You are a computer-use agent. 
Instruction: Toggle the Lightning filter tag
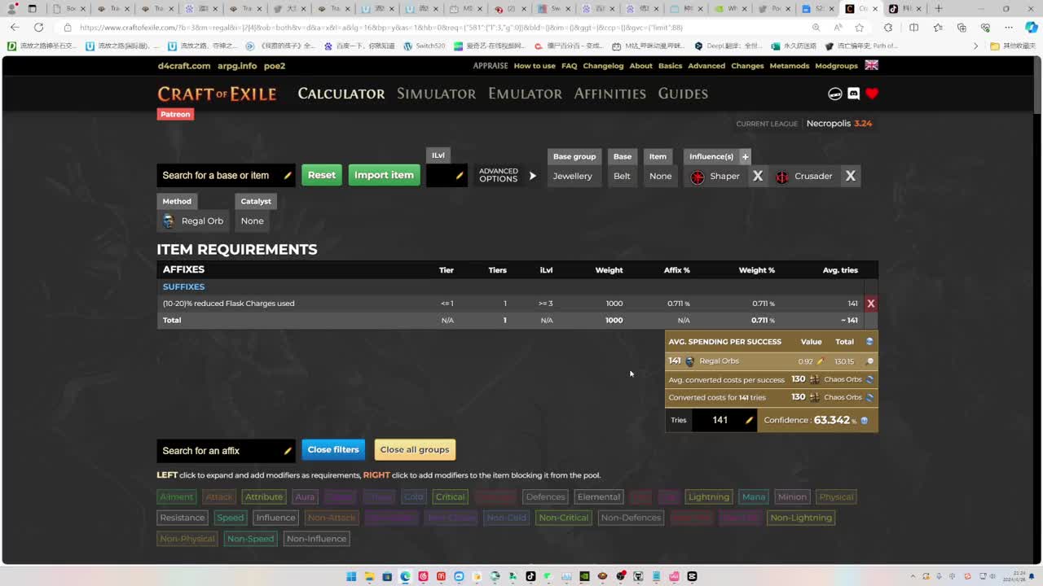(x=708, y=496)
